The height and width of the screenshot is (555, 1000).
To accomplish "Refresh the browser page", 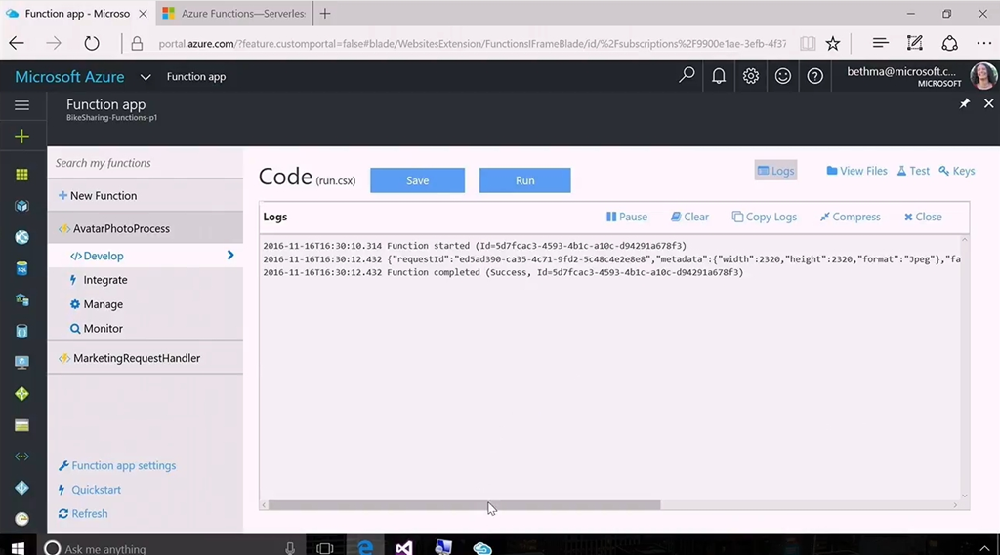I will (x=92, y=43).
